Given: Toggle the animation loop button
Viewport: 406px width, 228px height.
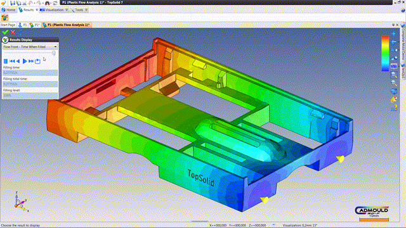Looking at the screenshot, I should point(38,61).
